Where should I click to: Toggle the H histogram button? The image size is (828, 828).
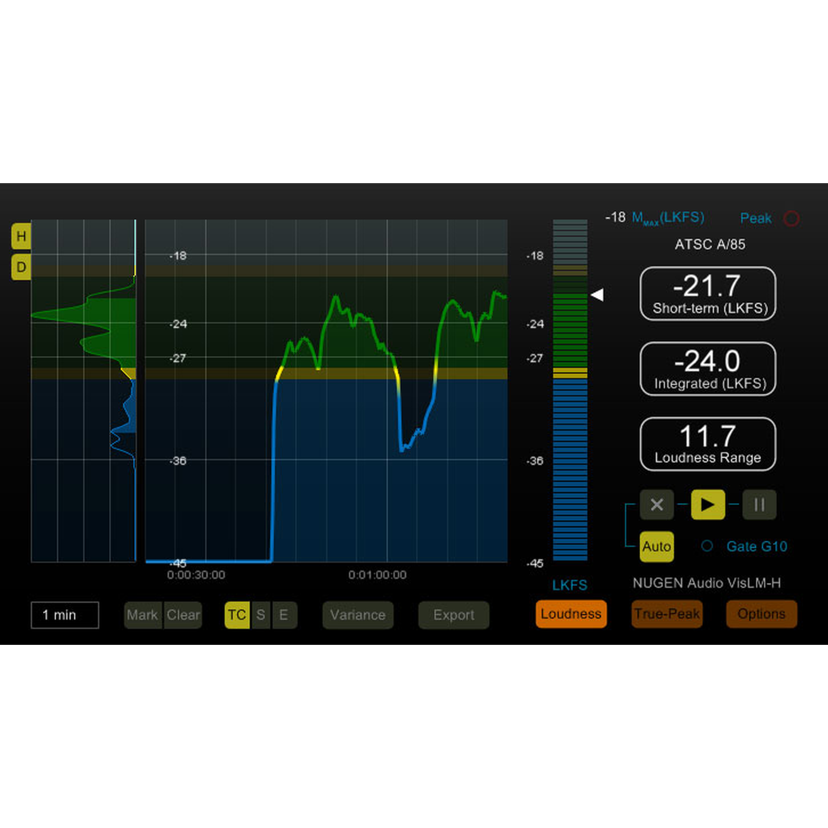(x=21, y=236)
